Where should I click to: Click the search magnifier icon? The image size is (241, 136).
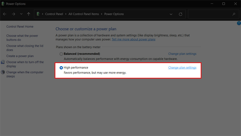(x=234, y=14)
